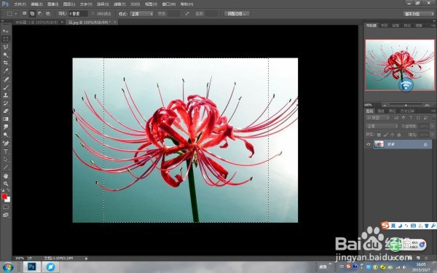Select the History Brush tool
Image resolution: width=437 pixels, height=273 pixels.
click(x=6, y=103)
